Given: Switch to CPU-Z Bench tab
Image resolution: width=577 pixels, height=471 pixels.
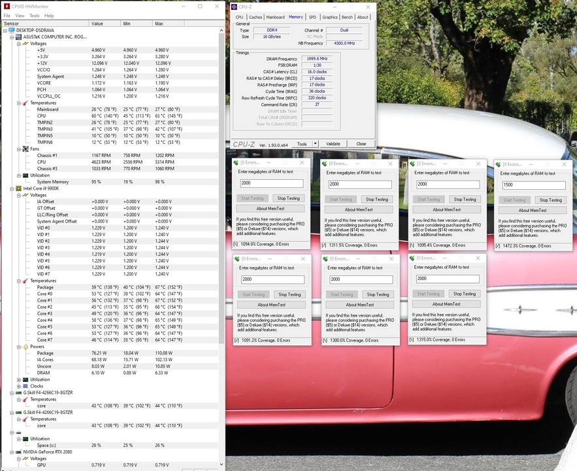Looking at the screenshot, I should 347,17.
